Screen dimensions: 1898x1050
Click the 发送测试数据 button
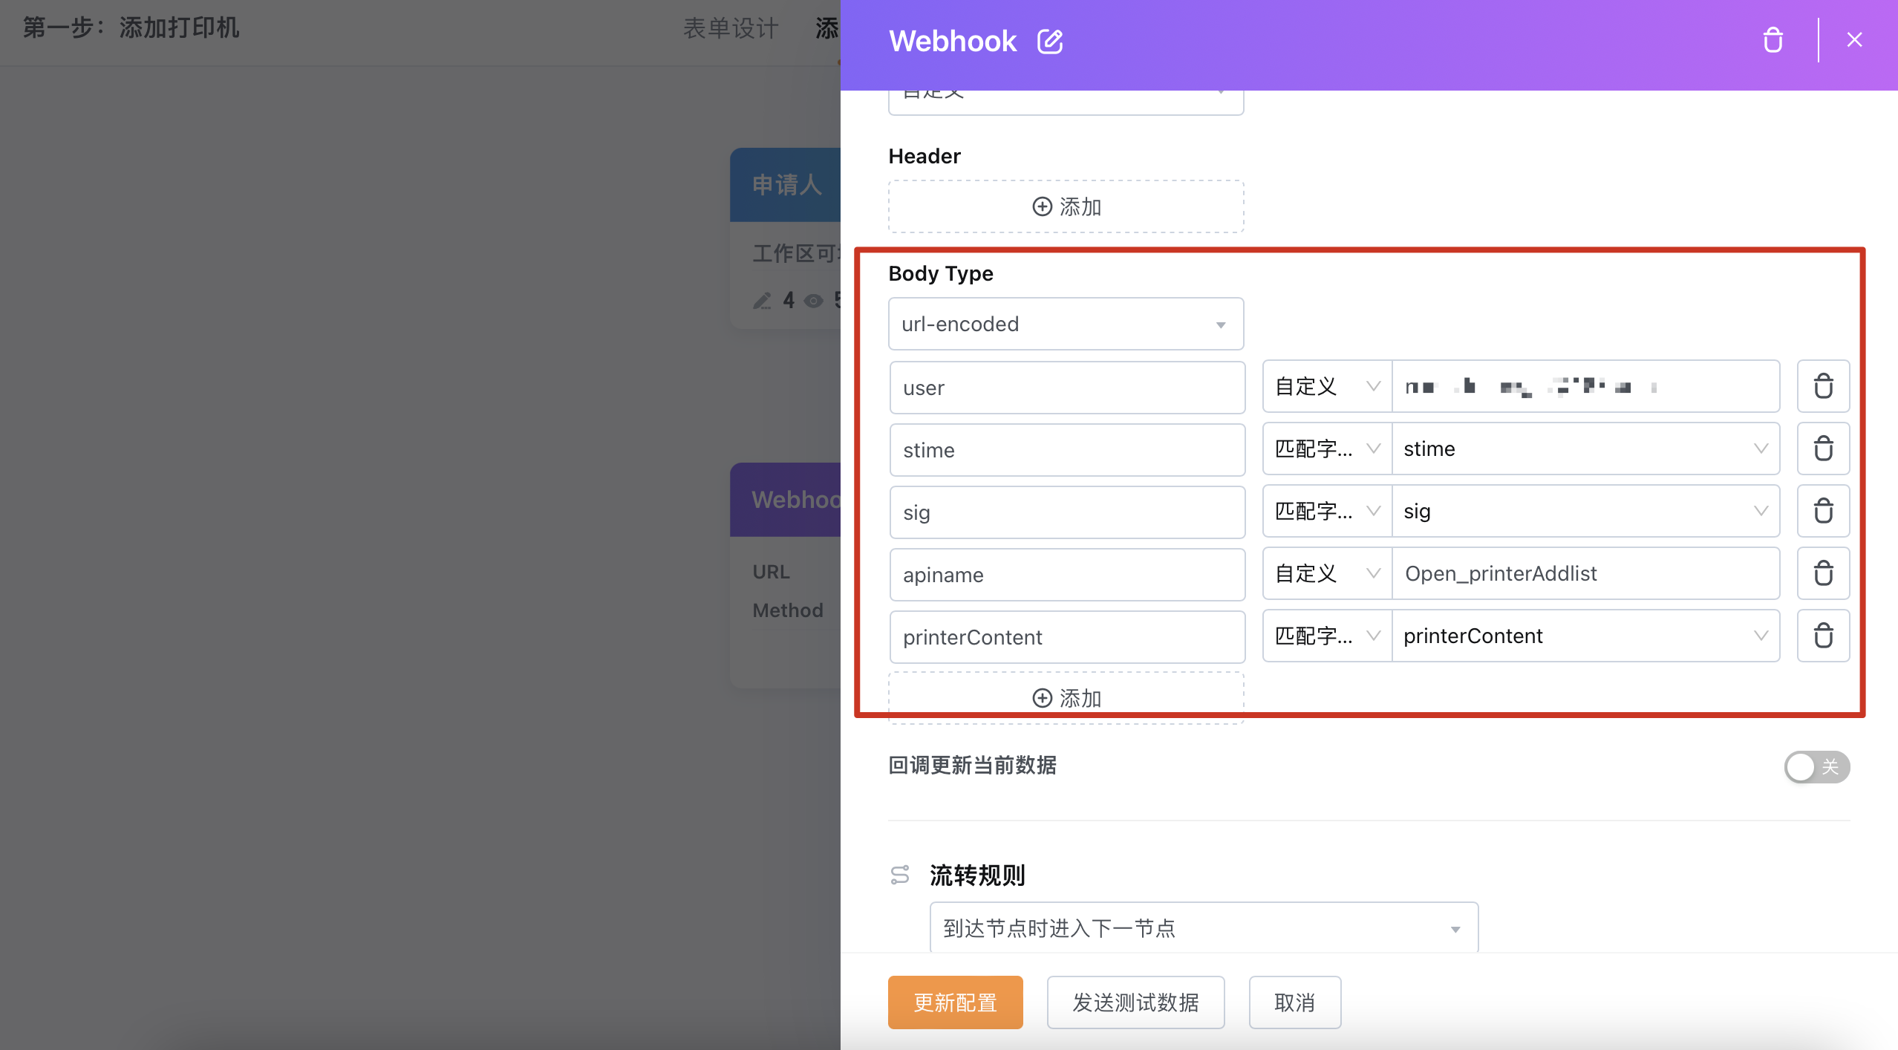tap(1135, 1002)
